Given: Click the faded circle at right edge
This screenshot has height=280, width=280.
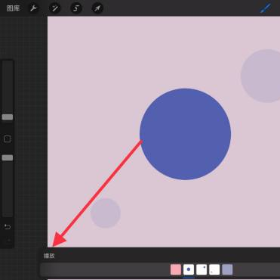Looking at the screenshot, I should [x=260, y=76].
